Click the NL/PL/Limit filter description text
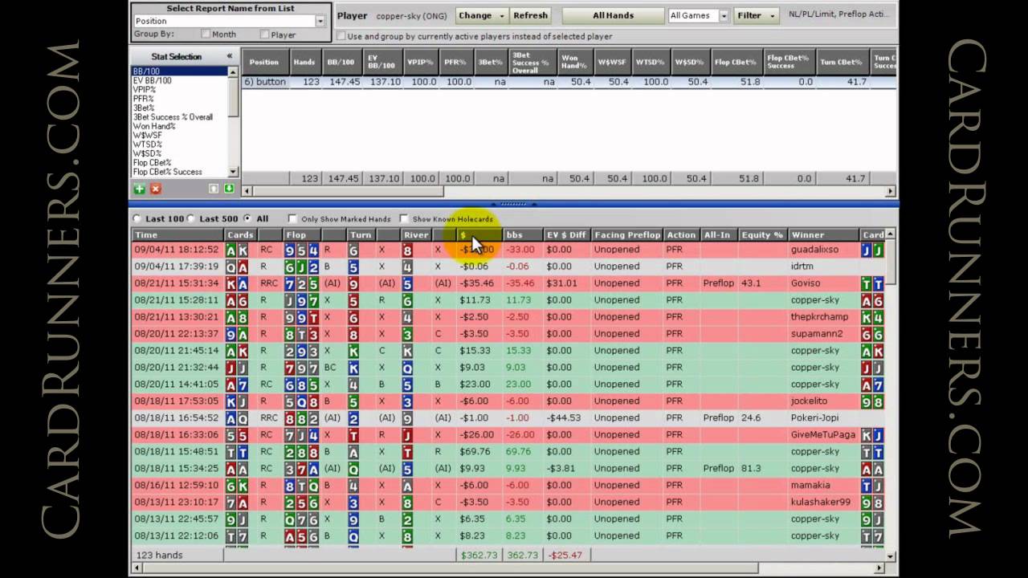1028x578 pixels. (x=838, y=14)
